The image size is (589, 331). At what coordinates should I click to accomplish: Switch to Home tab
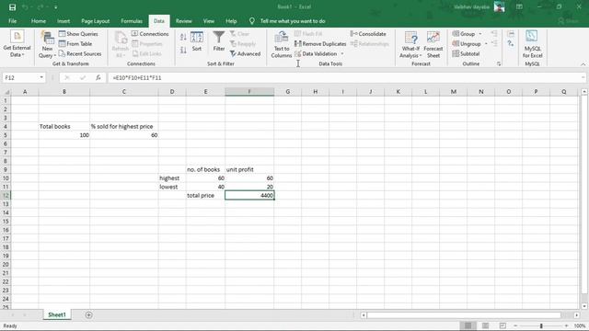tap(39, 21)
